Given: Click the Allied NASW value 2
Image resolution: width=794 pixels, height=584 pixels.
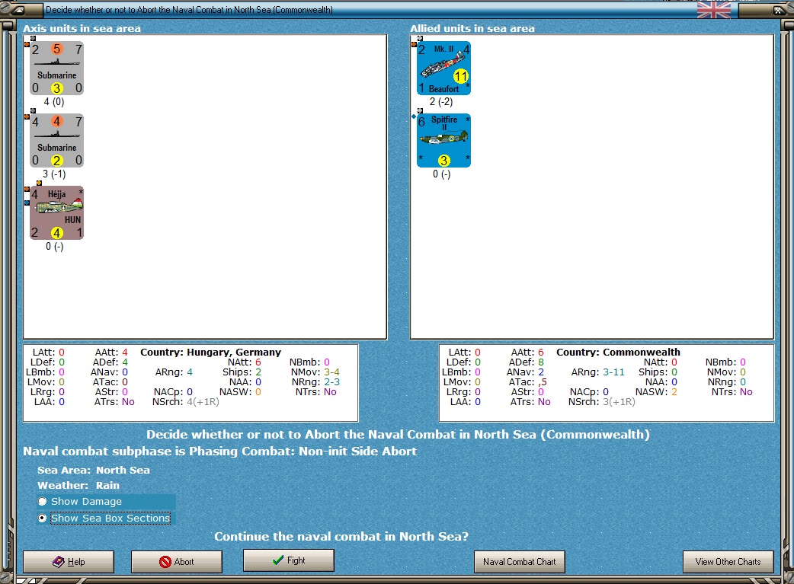Looking at the screenshot, I should 674,391.
